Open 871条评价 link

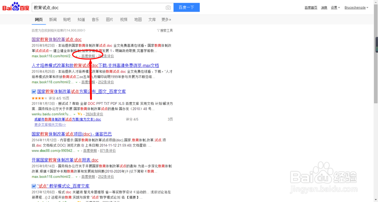pos(108,151)
